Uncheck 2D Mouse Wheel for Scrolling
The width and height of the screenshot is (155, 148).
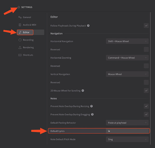(146, 91)
